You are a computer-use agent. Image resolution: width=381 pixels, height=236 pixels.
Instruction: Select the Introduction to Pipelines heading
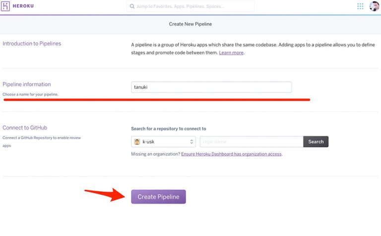pos(32,44)
